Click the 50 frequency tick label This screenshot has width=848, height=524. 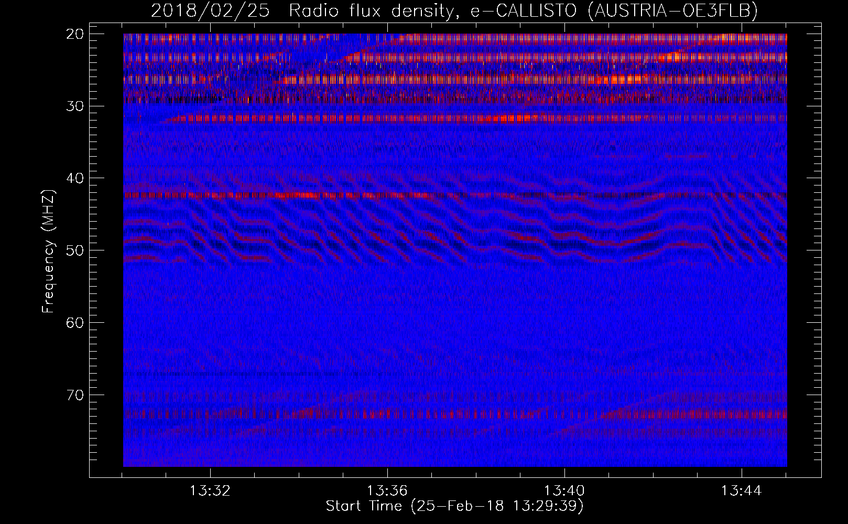(x=76, y=250)
